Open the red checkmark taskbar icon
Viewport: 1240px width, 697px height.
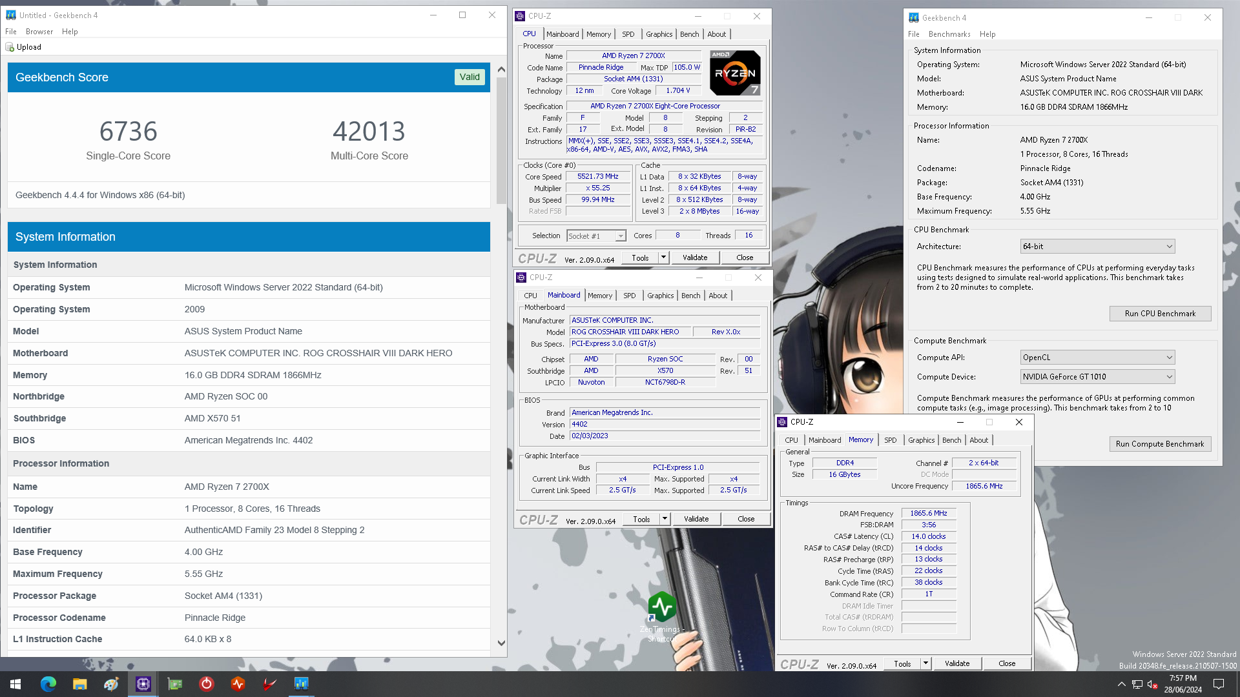tap(269, 684)
